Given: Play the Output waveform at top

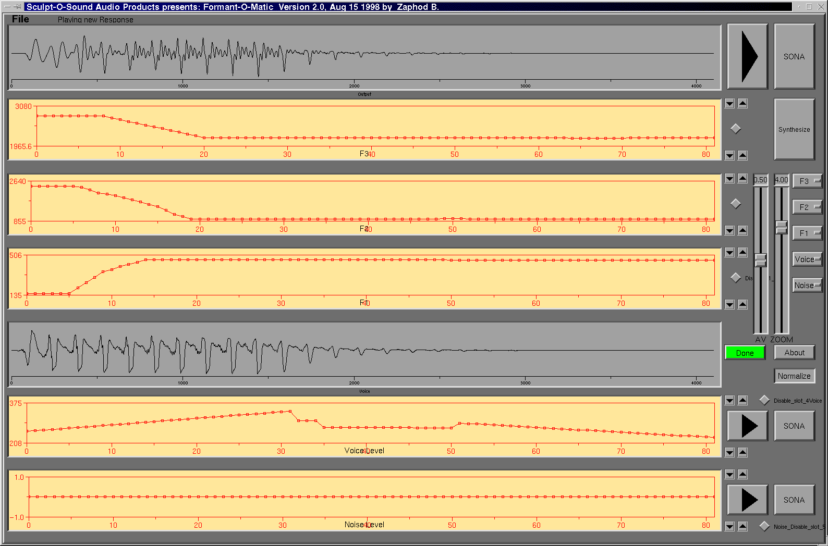Looking at the screenshot, I should (x=747, y=56).
